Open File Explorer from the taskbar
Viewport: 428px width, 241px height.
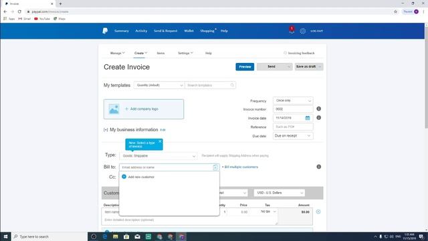coord(116,236)
